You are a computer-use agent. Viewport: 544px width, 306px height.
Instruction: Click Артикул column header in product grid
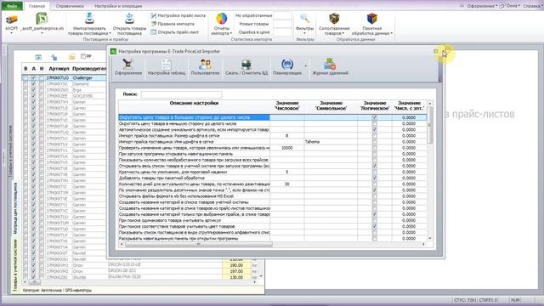(x=59, y=69)
